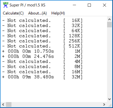Click the 512K Not calculated line
The height and width of the screenshot is (108, 113).
point(42,46)
